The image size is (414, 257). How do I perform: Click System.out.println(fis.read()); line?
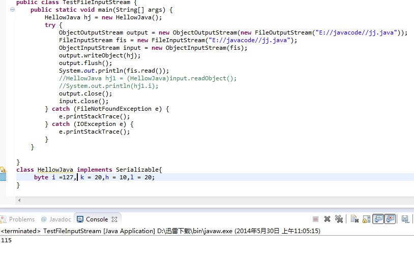click(x=114, y=71)
